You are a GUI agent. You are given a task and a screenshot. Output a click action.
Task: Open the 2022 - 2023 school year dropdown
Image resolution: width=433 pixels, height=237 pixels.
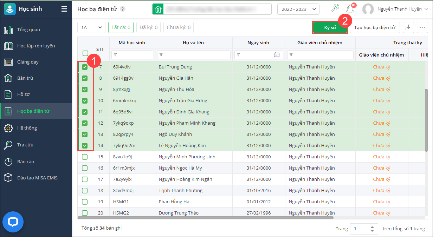298,9
